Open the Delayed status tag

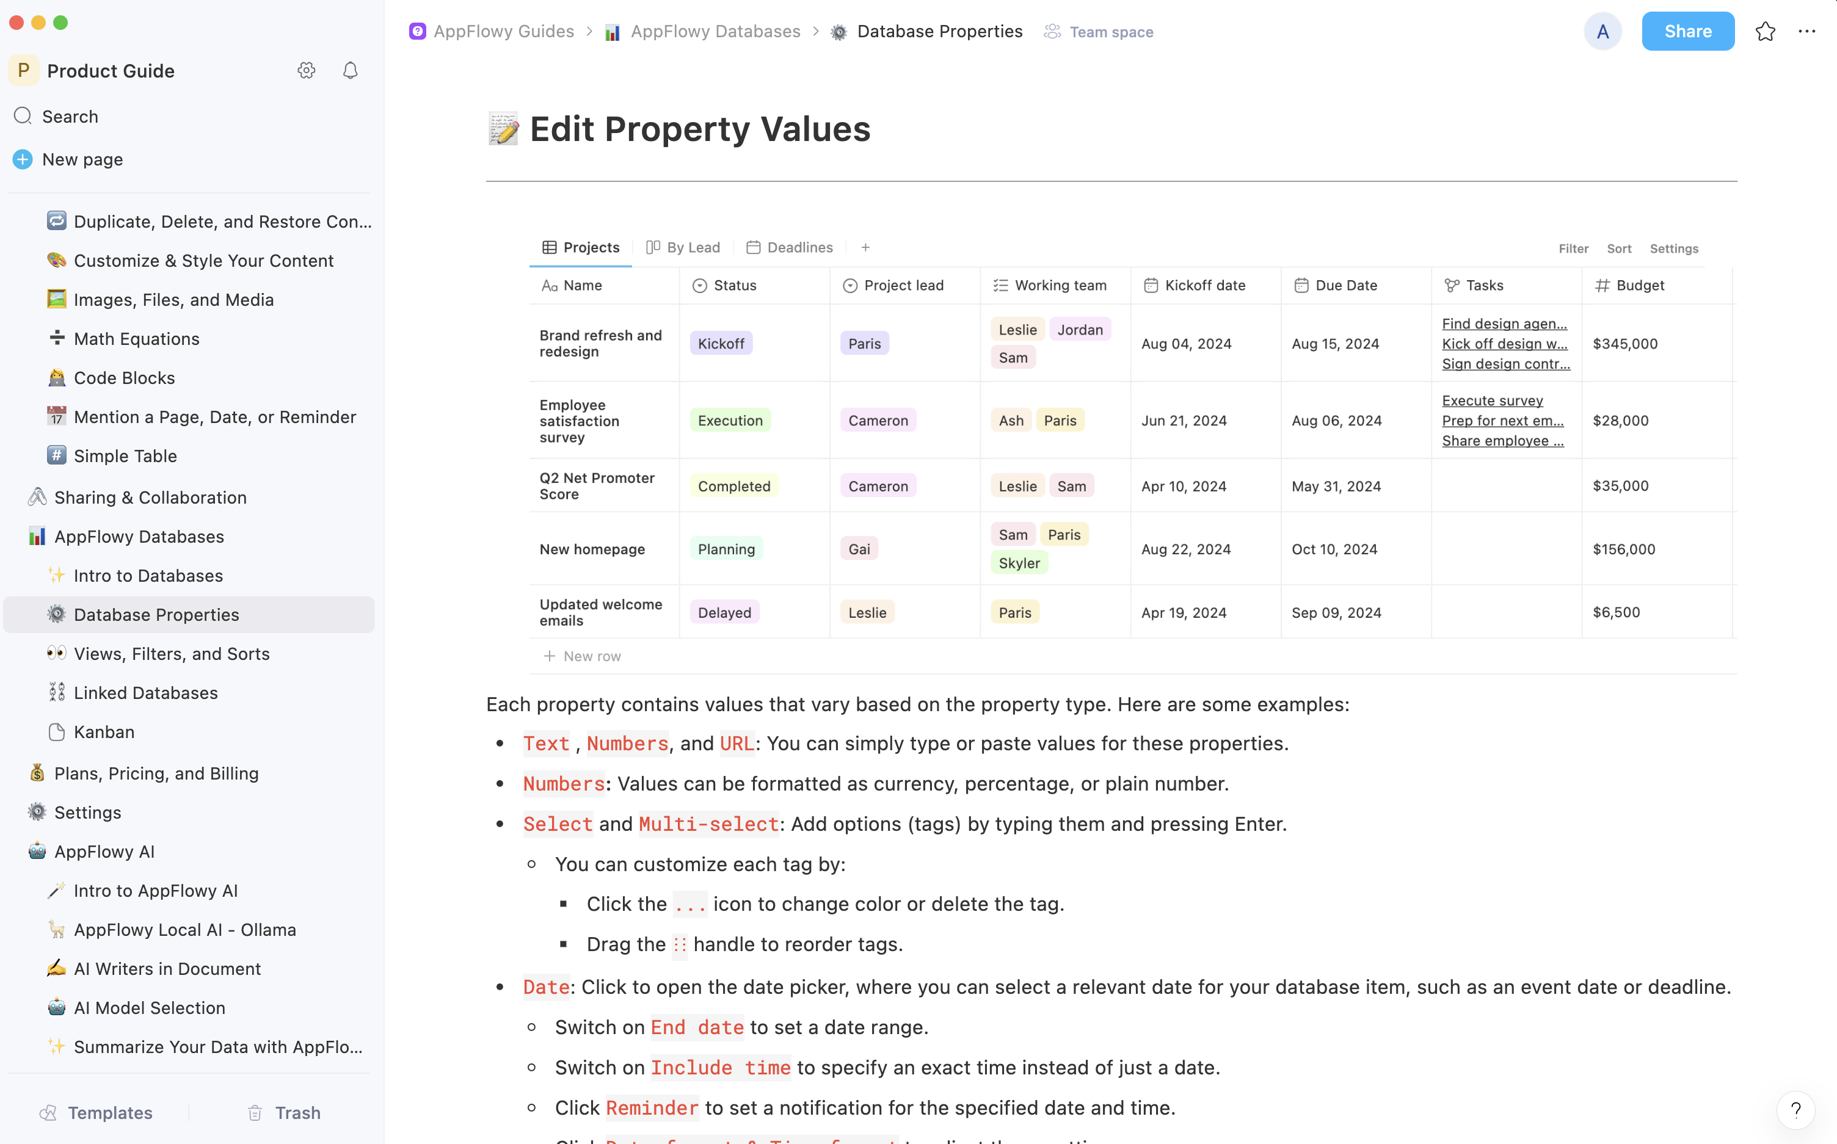[724, 612]
